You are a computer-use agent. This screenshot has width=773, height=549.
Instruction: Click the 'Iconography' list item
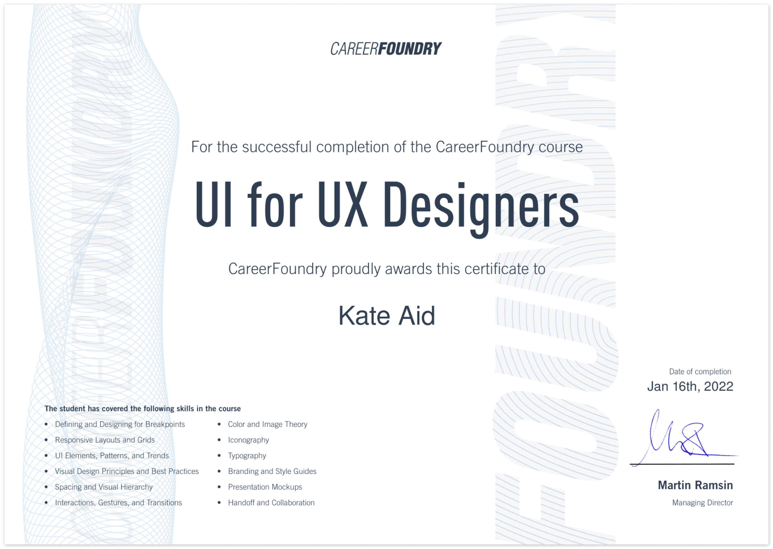pyautogui.click(x=248, y=440)
